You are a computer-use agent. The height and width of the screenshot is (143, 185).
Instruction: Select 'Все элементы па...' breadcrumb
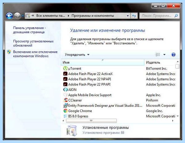point(51,16)
